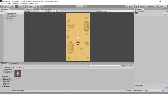Select Main Camera in Hierarchy
Viewport: 168px width, 94px height.
(13, 15)
